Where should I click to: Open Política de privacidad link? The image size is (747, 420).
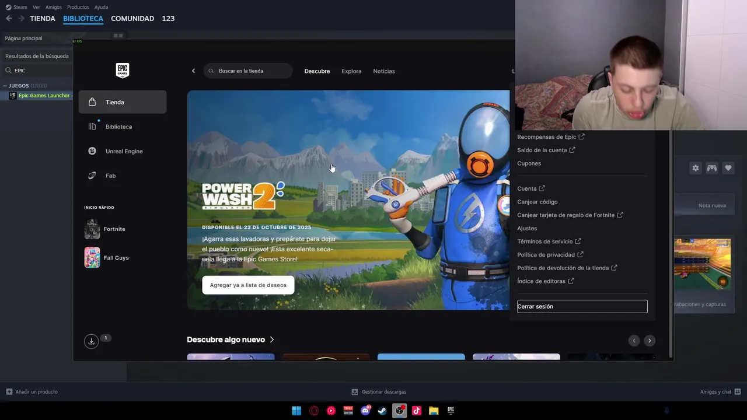click(x=550, y=255)
